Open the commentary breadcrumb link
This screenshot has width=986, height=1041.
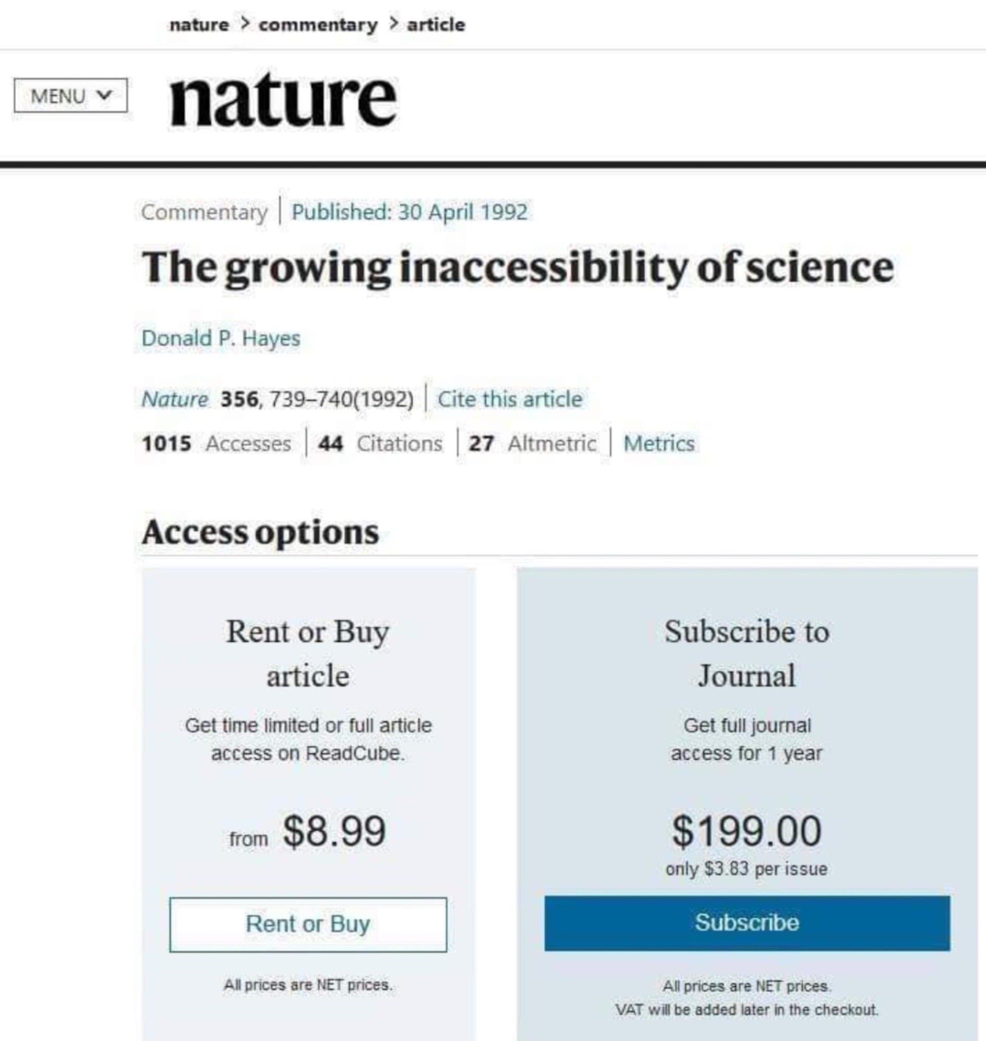point(318,24)
